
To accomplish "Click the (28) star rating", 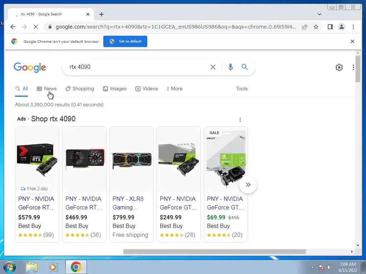I will coord(177,235).
